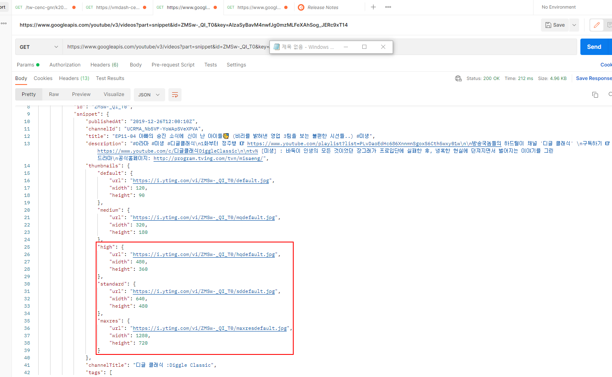
Task: Open the Pre-request Script tab
Action: [x=173, y=65]
